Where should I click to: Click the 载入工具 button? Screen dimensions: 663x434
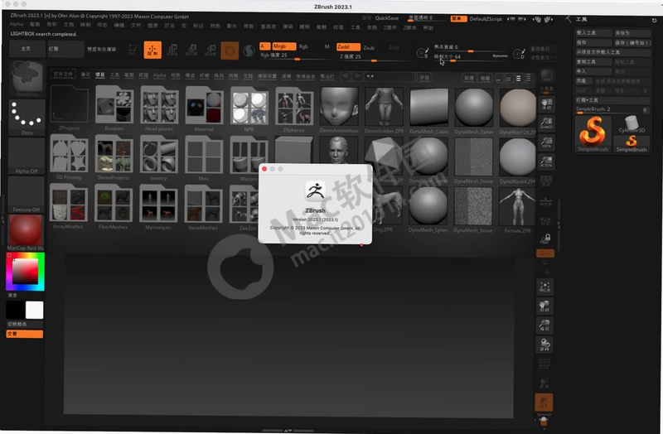tap(593, 32)
